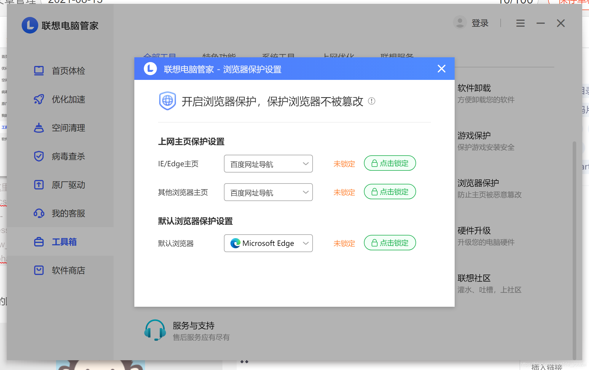Click 未锁定 status for IE/Edge主页
The image size is (589, 370).
click(x=344, y=164)
